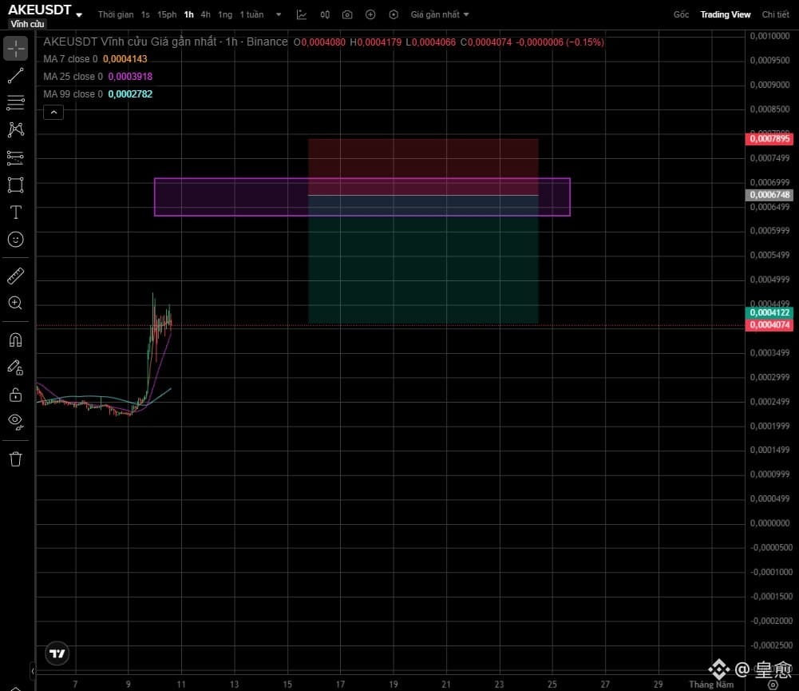
Task: Select the rectangle shape tool
Action: pyautogui.click(x=16, y=185)
